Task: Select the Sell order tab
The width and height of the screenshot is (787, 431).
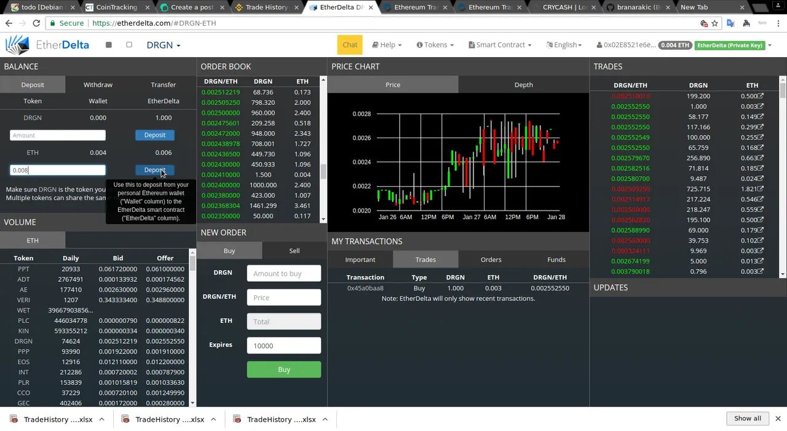Action: pos(295,250)
